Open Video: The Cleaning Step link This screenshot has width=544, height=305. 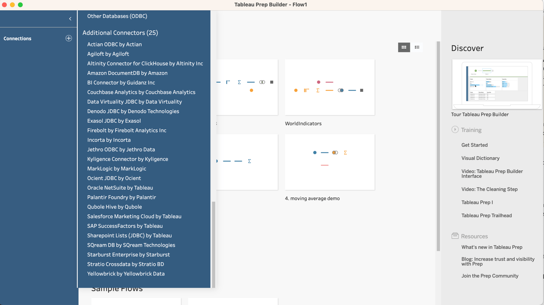489,189
